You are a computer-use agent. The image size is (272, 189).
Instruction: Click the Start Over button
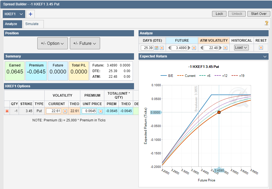coord(258,14)
